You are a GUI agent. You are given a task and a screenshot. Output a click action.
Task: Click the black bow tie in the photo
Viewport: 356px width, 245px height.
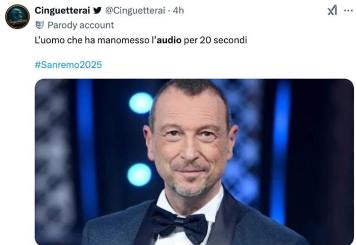179,223
